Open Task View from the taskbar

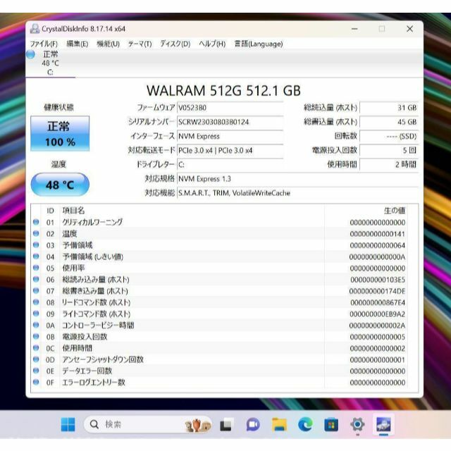(225, 425)
